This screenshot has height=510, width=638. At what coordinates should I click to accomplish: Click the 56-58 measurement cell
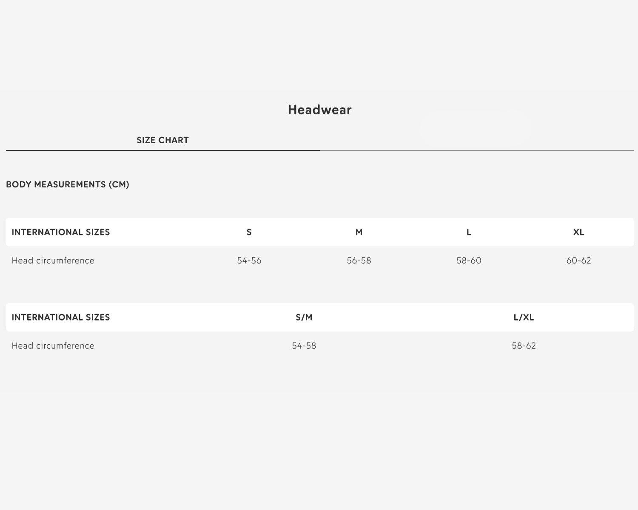tap(359, 261)
